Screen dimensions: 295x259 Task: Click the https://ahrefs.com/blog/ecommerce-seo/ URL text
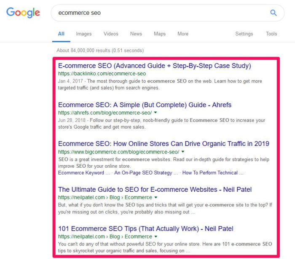tap(105, 113)
